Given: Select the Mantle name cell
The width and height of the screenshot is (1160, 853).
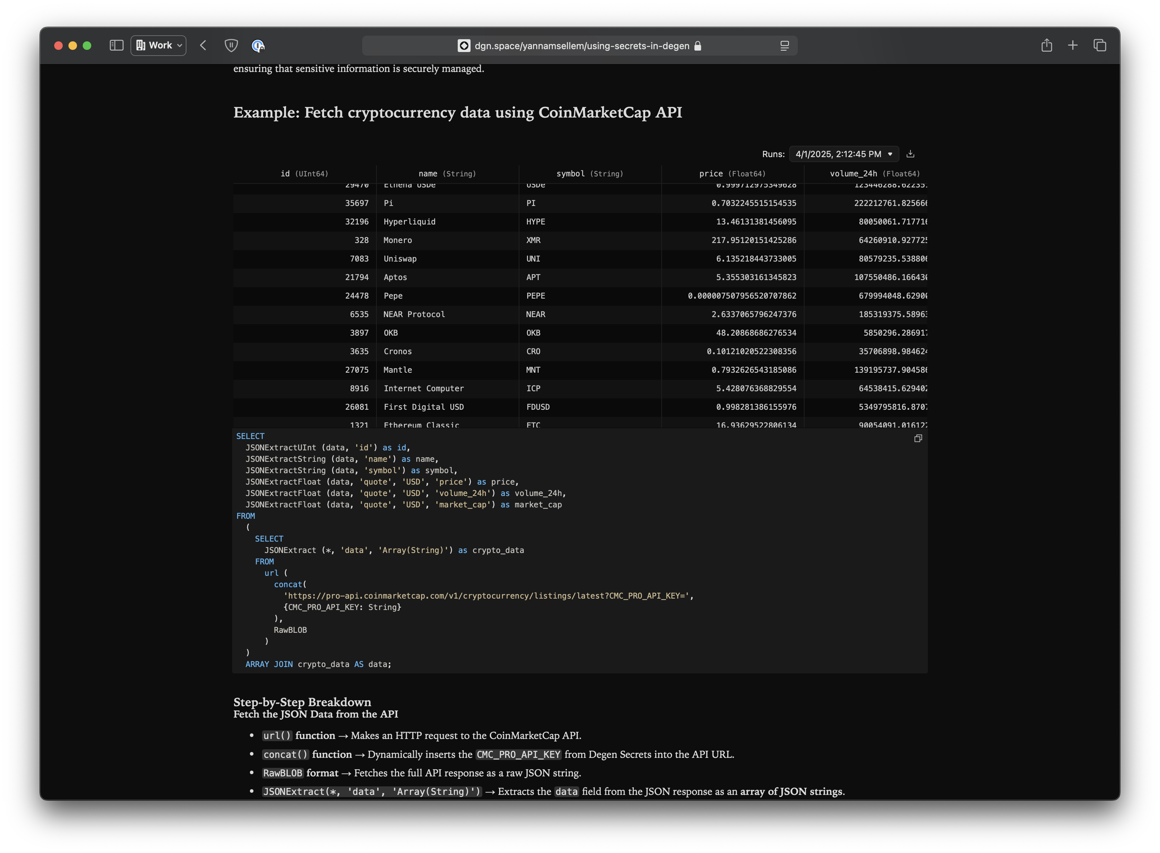Looking at the screenshot, I should 447,370.
